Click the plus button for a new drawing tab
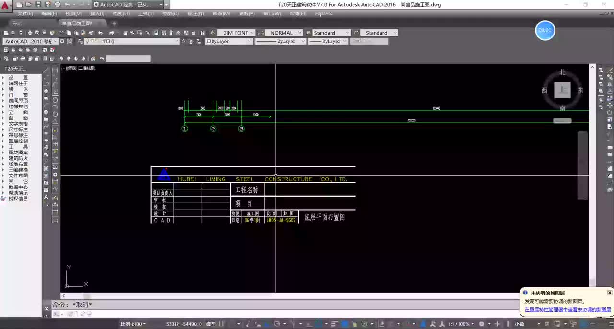Image resolution: width=614 pixels, height=329 pixels. 114,23
